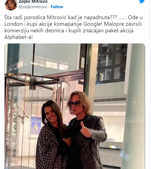The height and width of the screenshot is (169, 151).
Task: Click the smiling woman in houndstooth coat
Action: click(x=53, y=135)
